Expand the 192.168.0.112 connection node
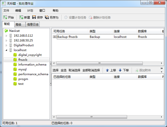Screen dimensions: 167x127 click(6, 36)
